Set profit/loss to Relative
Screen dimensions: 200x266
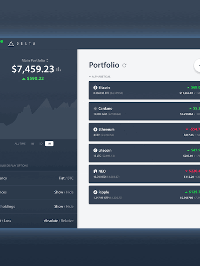click(x=67, y=221)
